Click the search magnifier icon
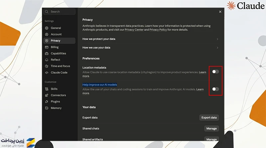The height and width of the screenshot is (148, 266). [x=47, y=12]
